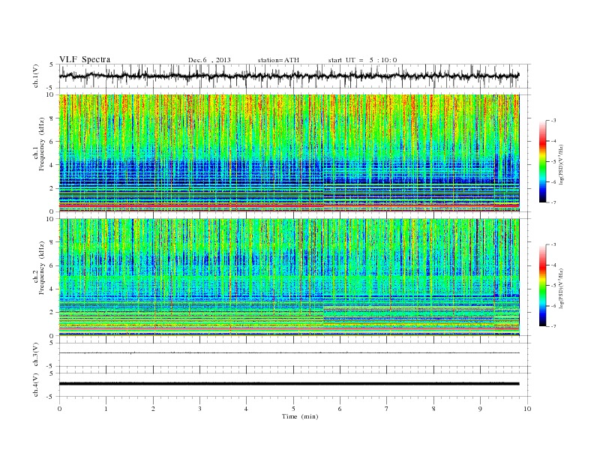Viewport: 594px width, 459px height.
Task: Click the 2 kHz tick on ch.2 spectrogram axis
Action: pos(52,313)
